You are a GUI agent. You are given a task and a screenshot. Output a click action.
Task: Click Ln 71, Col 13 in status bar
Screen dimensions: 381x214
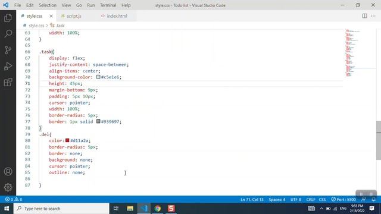pyautogui.click(x=252, y=199)
